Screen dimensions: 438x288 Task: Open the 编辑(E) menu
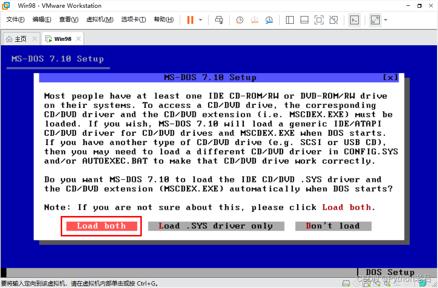tap(42, 19)
